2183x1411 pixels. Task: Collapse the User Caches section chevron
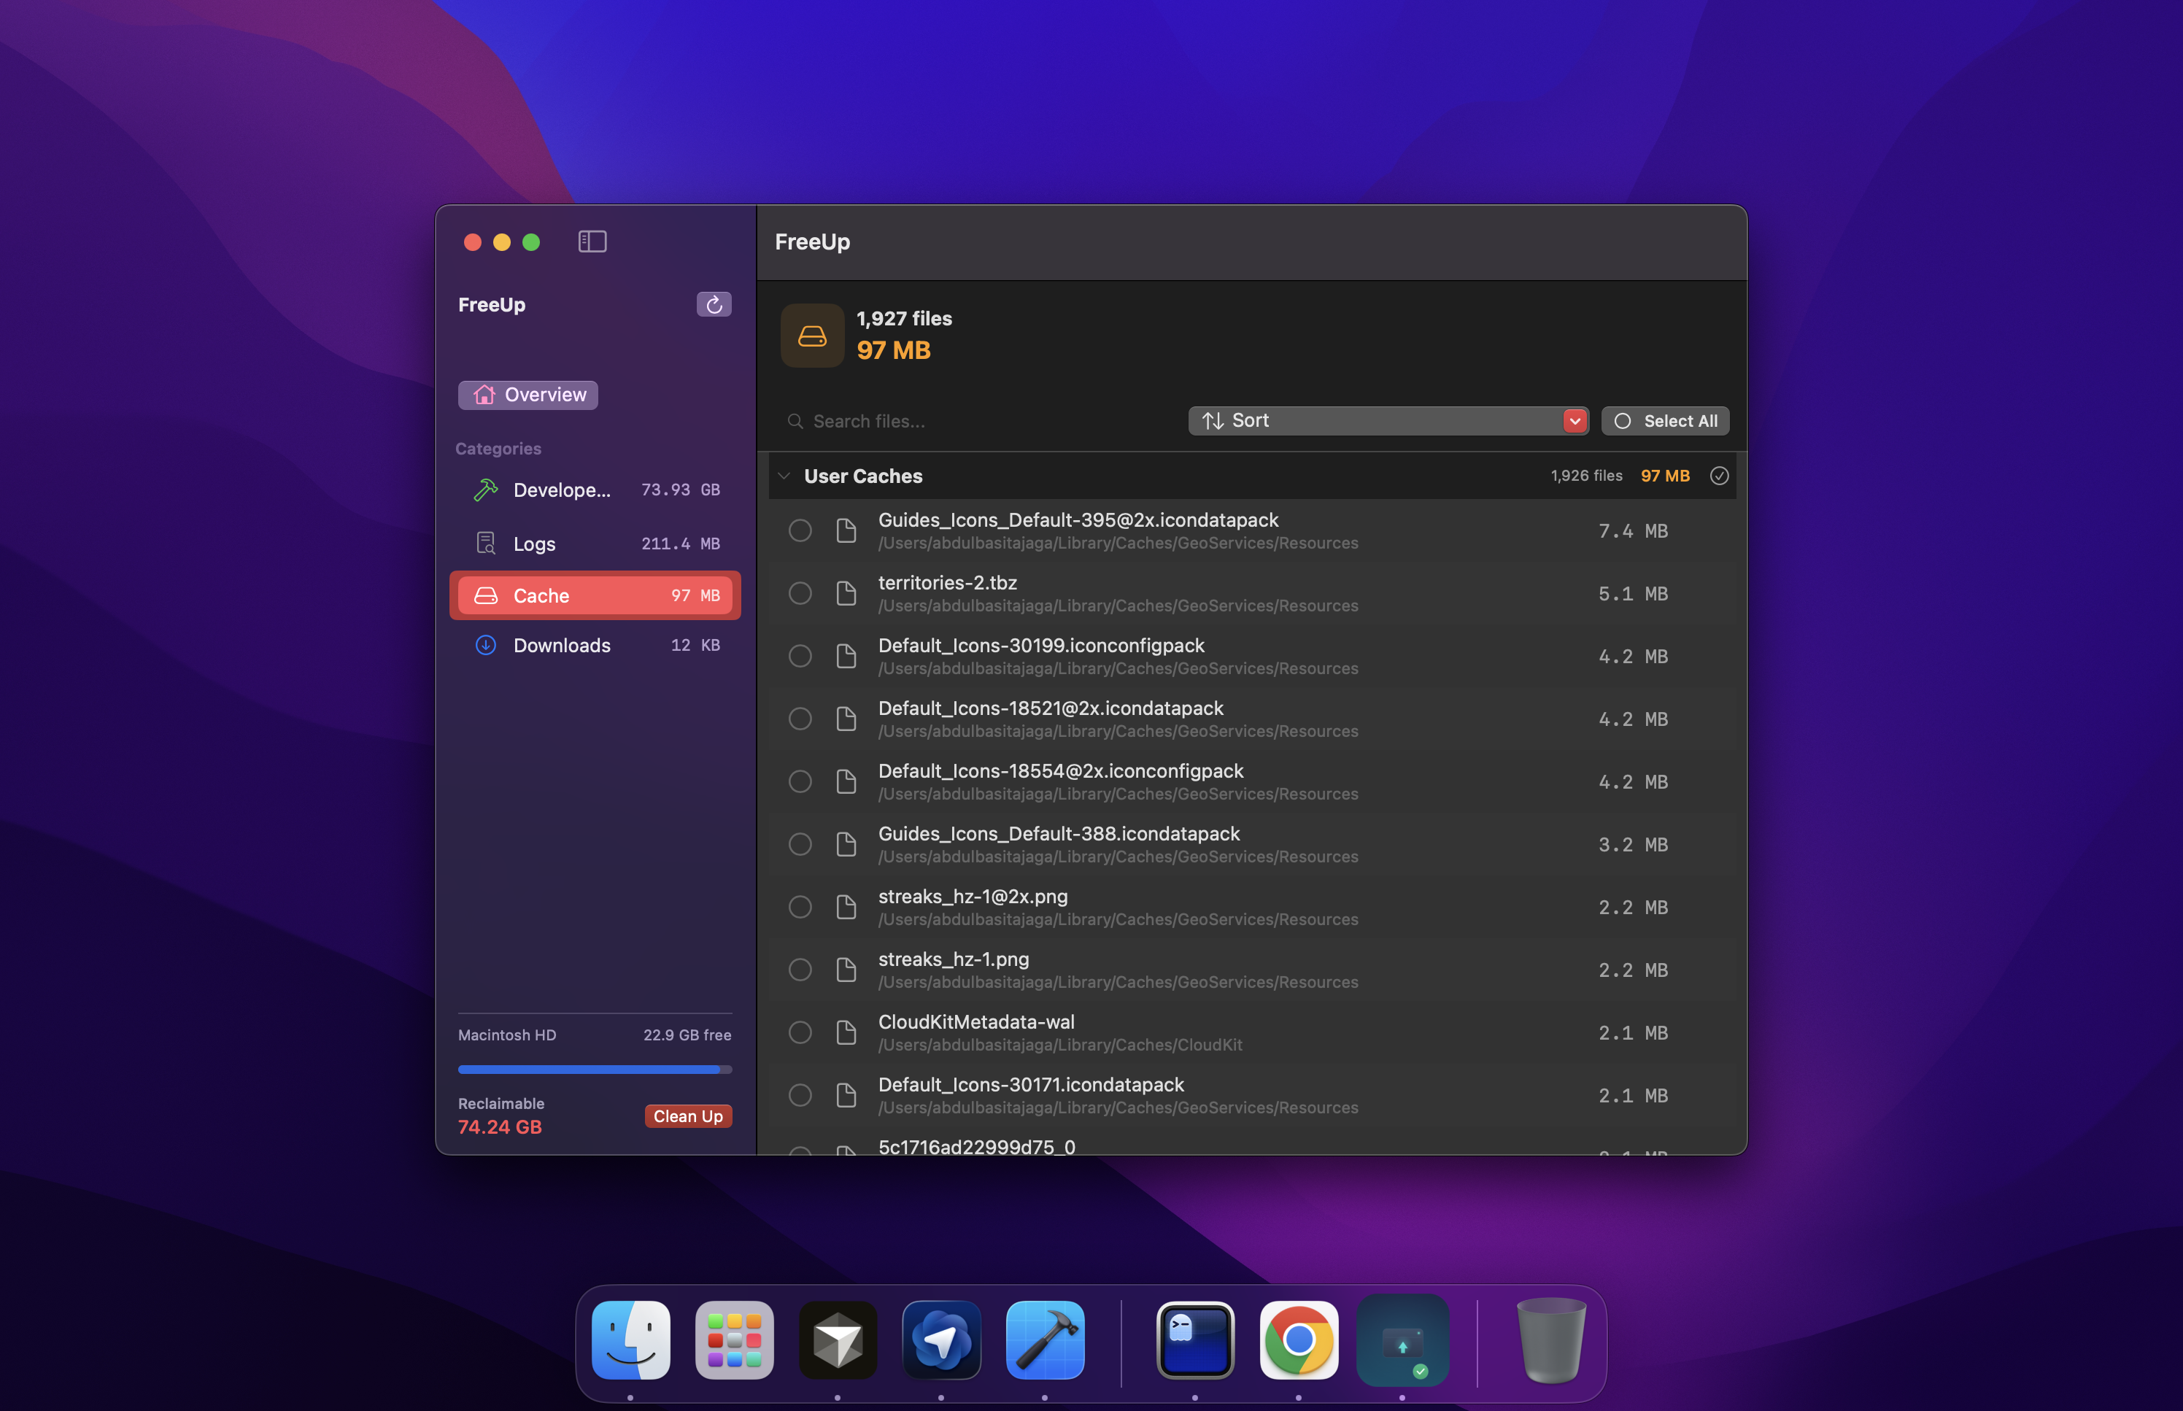click(784, 476)
